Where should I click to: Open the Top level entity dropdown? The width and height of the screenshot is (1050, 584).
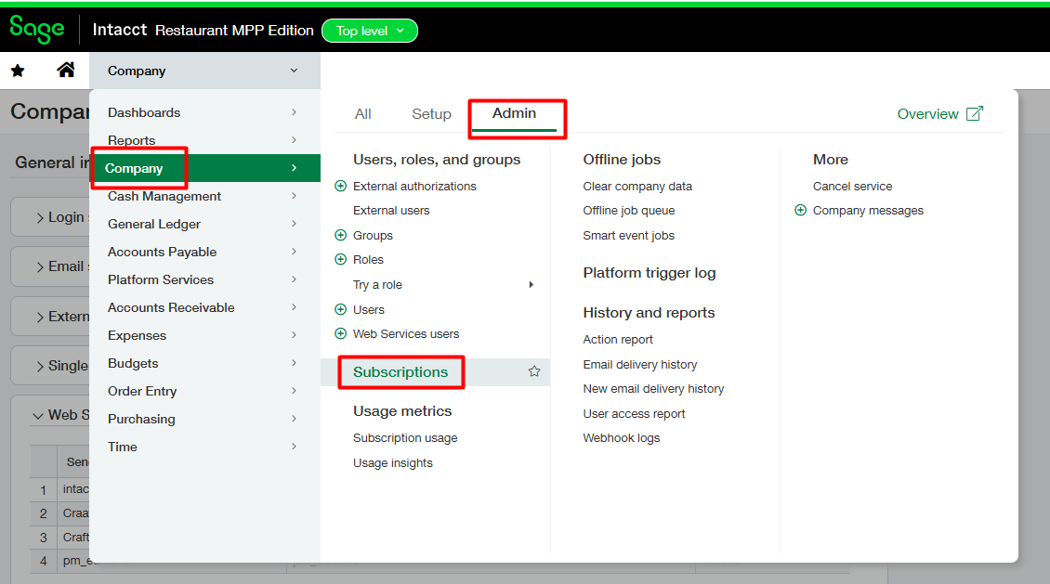(370, 31)
